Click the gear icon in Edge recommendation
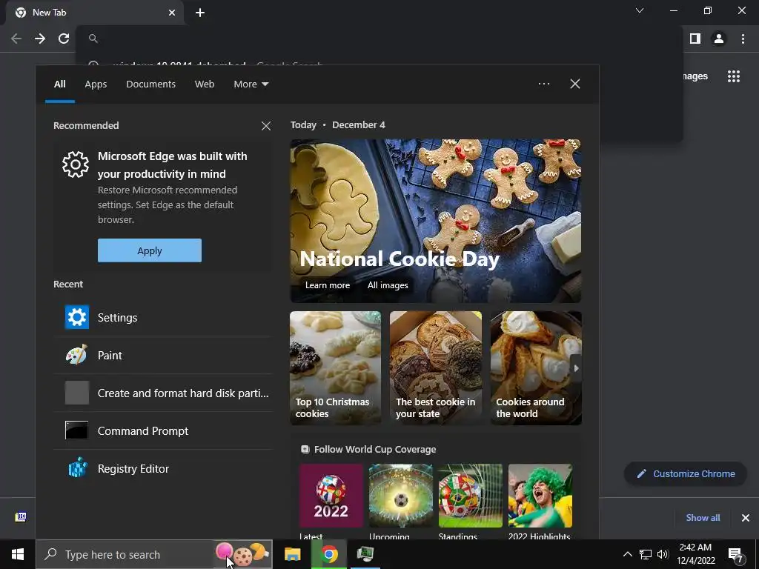 76,164
